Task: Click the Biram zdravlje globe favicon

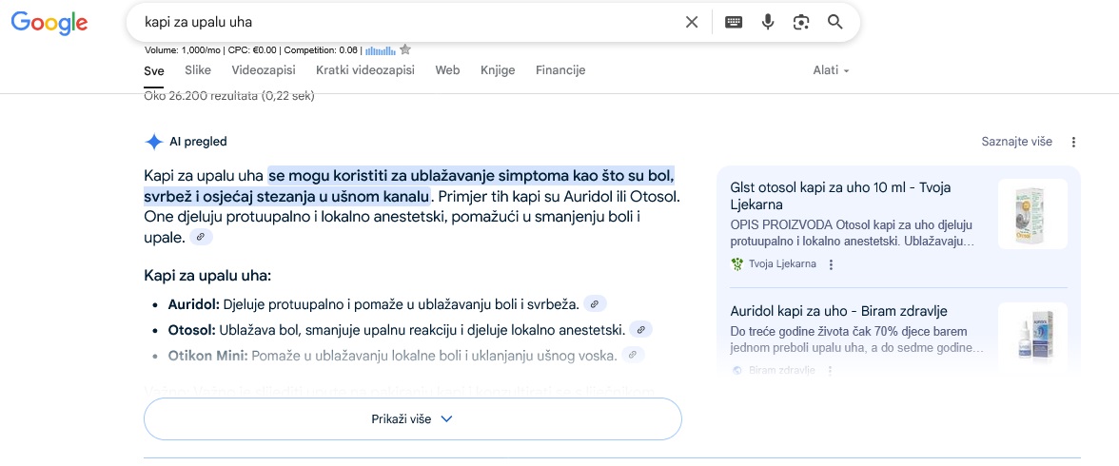Action: click(737, 370)
